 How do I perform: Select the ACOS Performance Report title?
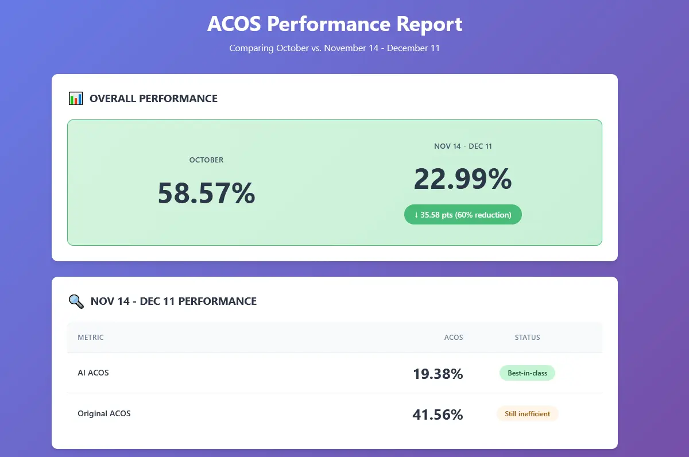pos(335,25)
